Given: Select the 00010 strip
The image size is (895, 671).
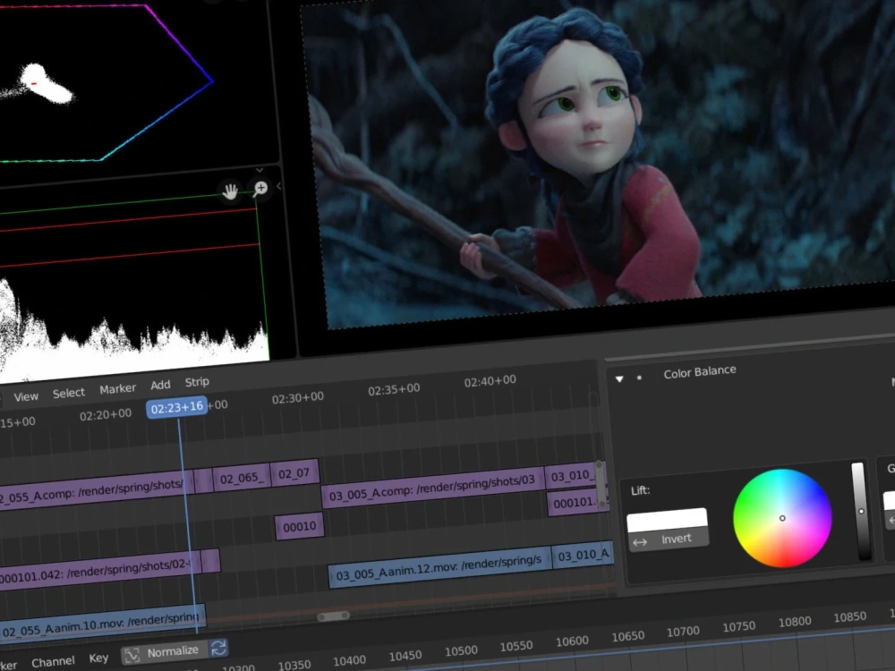Looking at the screenshot, I should pyautogui.click(x=300, y=526).
